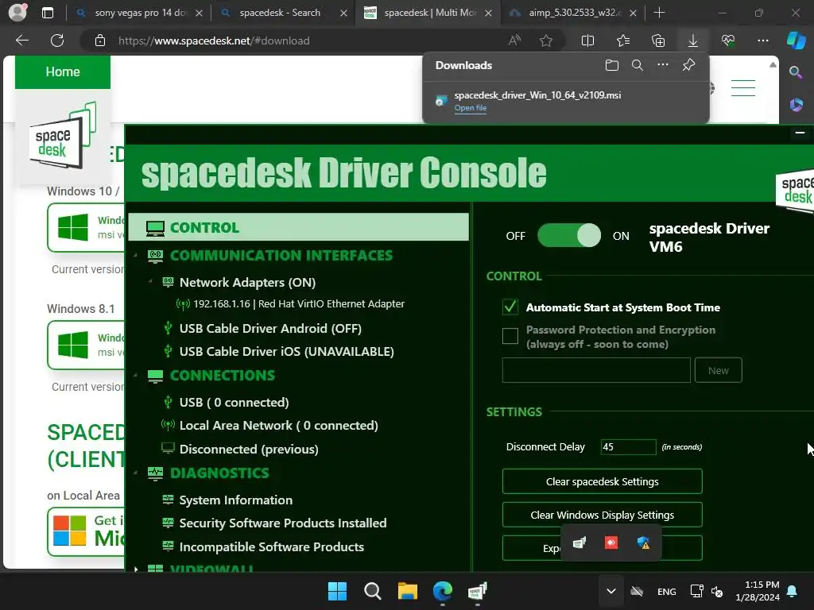Viewport: 814px width, 610px height.
Task: Select 192.168.1.16 Red Hat VirtIO adapter
Action: tap(299, 304)
